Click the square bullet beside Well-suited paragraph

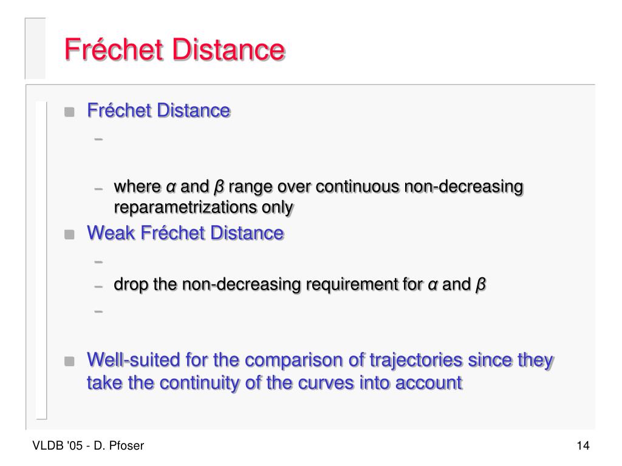click(69, 362)
